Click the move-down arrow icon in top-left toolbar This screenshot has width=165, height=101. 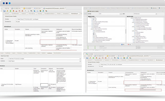coord(28,11)
